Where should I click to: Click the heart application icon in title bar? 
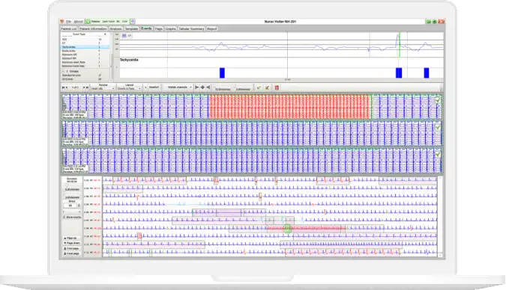pos(62,22)
